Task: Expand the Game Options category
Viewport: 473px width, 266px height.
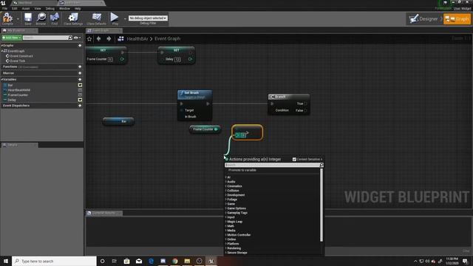Action: tap(226, 208)
